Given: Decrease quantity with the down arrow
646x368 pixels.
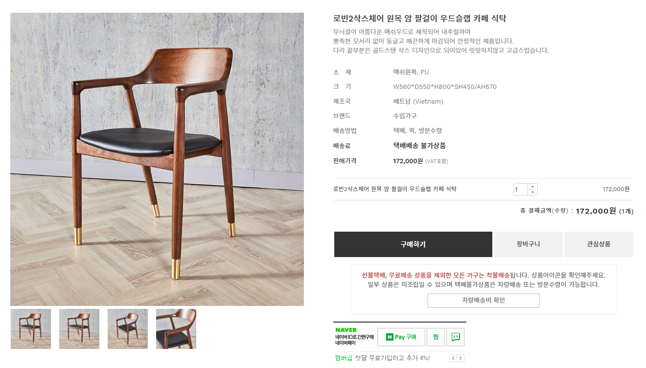Looking at the screenshot, I should pyautogui.click(x=532, y=192).
